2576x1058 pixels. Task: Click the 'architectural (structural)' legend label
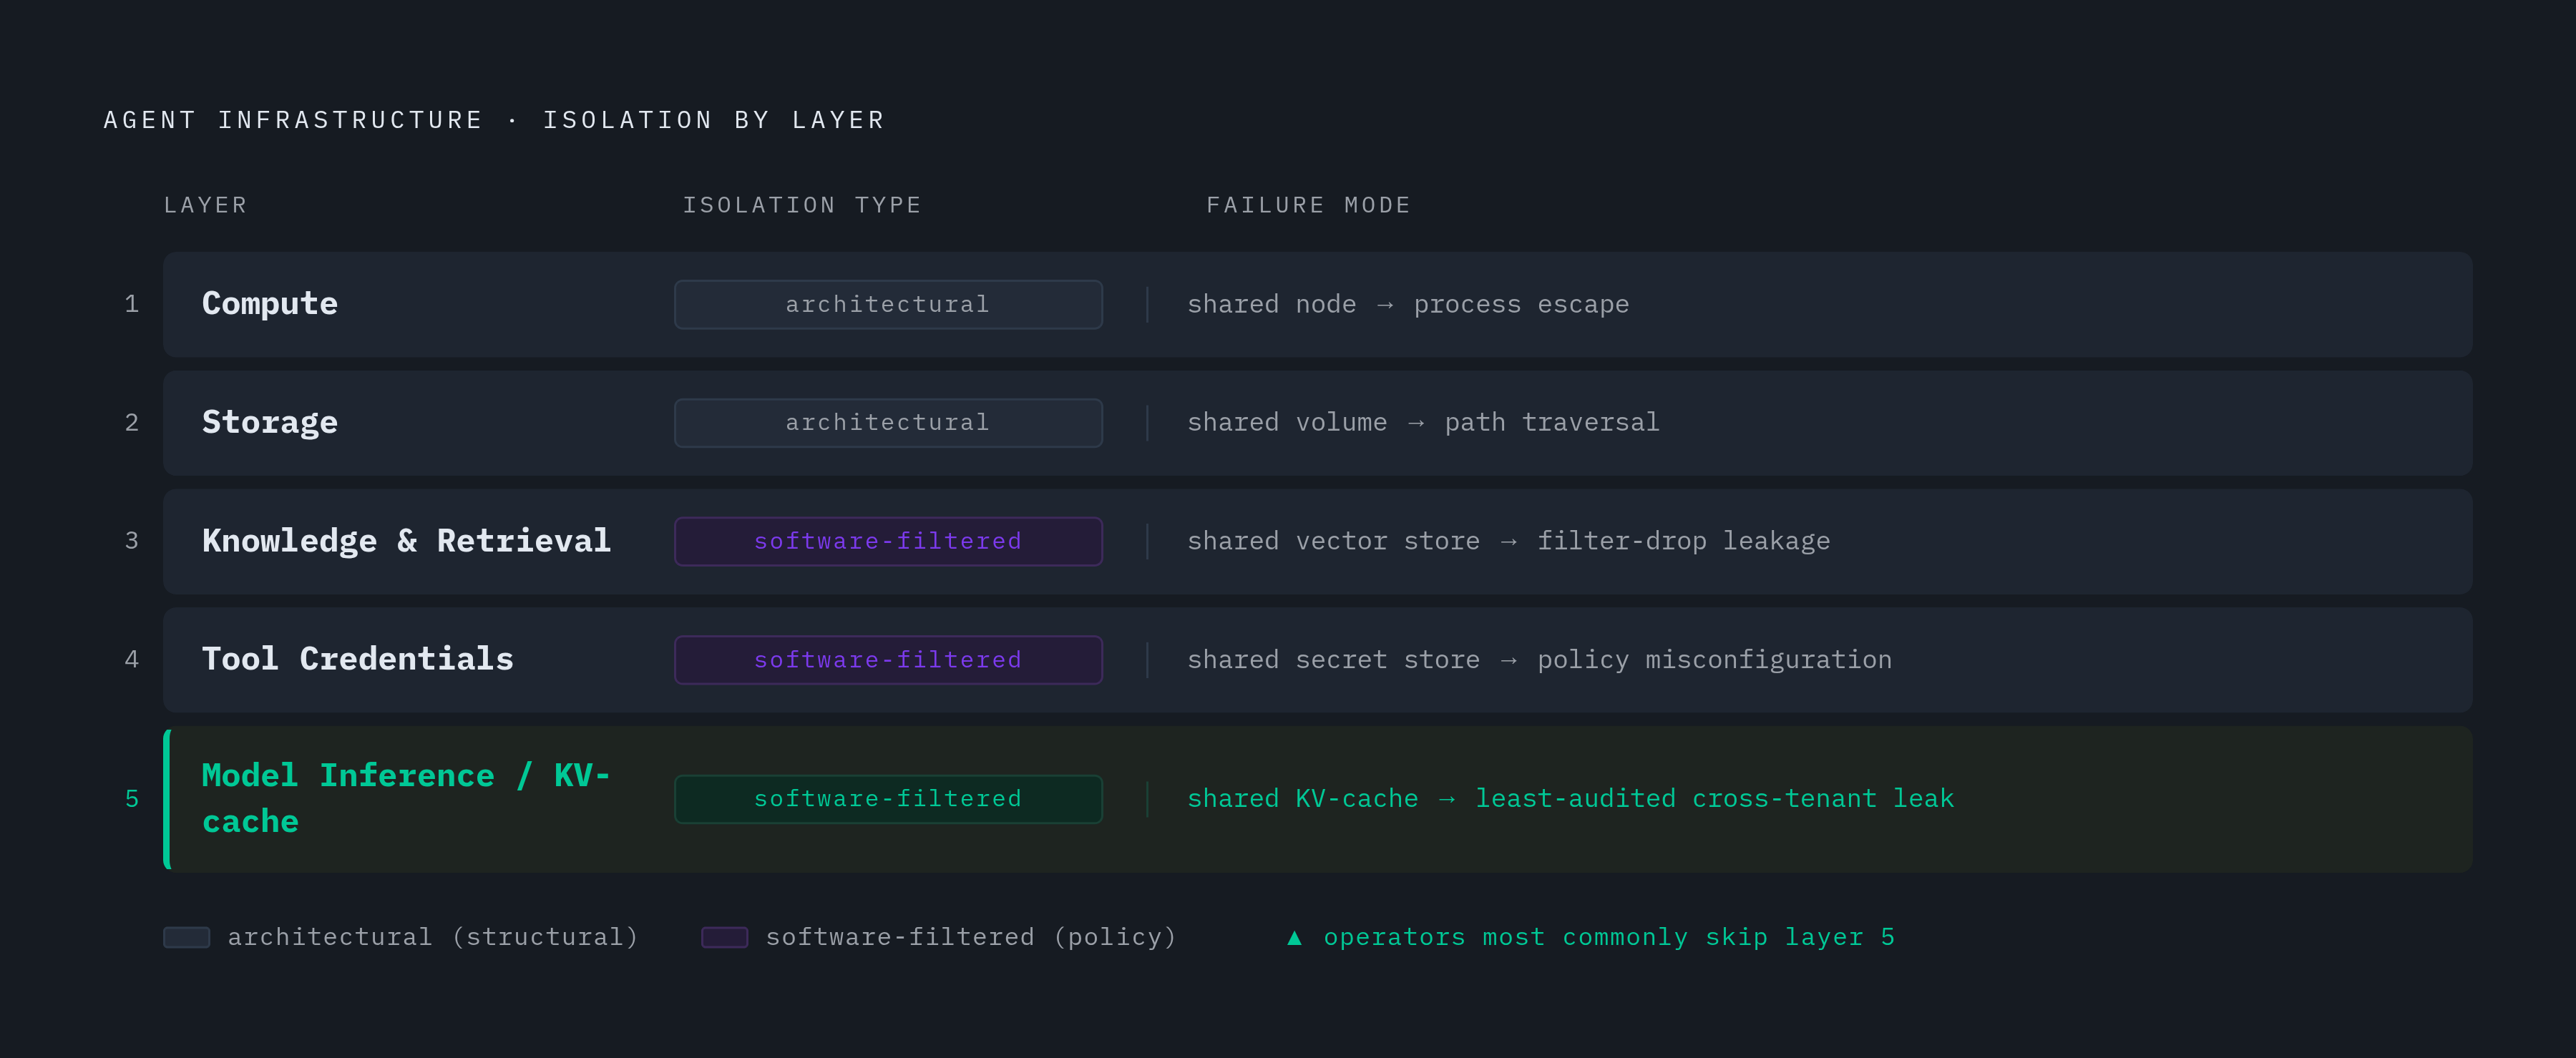[433, 937]
